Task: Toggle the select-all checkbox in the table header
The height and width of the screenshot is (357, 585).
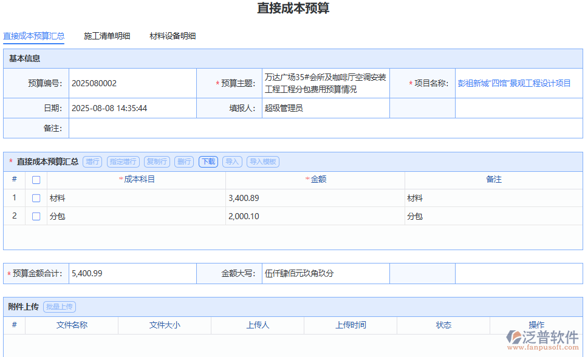Action: tap(36, 180)
